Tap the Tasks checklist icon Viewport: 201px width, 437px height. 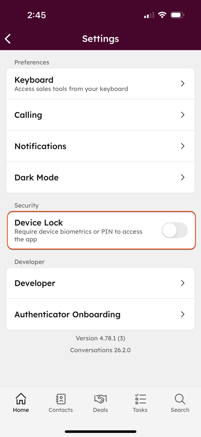[x=140, y=400]
